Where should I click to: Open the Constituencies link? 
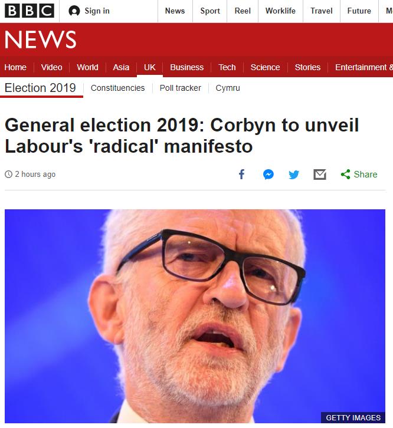tap(117, 88)
